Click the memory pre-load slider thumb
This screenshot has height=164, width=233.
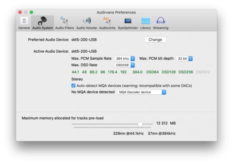click(x=140, y=124)
